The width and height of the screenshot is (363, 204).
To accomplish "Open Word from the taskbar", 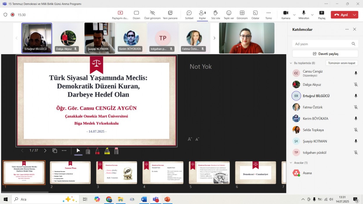I will coord(144,199).
